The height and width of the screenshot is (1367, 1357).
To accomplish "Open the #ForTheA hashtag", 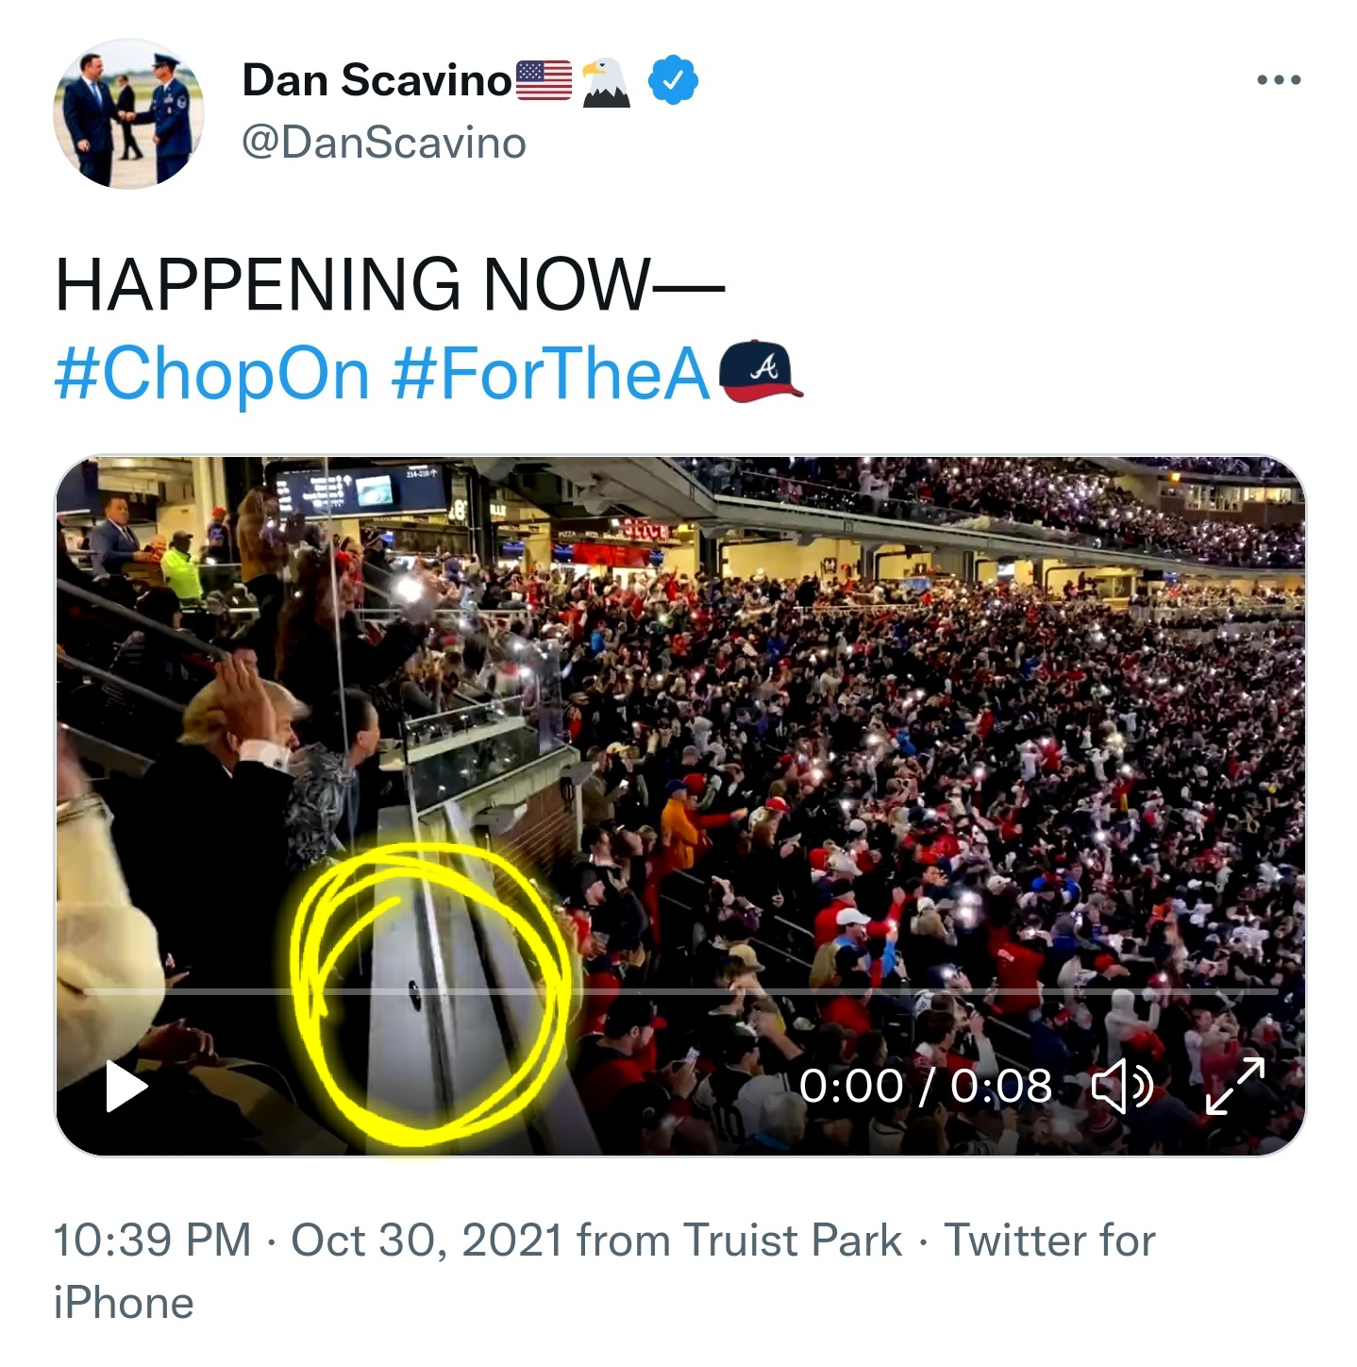I will point(549,375).
